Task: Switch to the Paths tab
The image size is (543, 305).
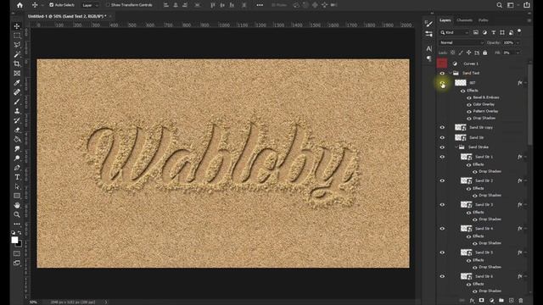Action: 483,20
